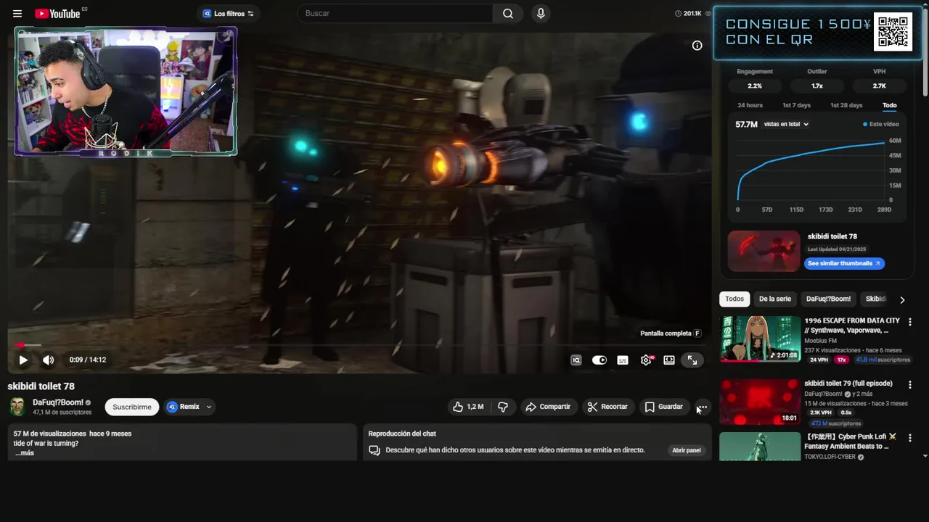Click the VPH 2.7K value pill

click(879, 86)
